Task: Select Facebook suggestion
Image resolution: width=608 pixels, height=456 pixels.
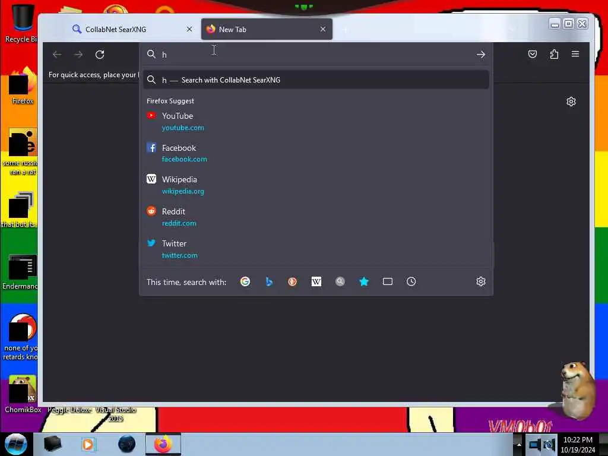Action: point(316,153)
